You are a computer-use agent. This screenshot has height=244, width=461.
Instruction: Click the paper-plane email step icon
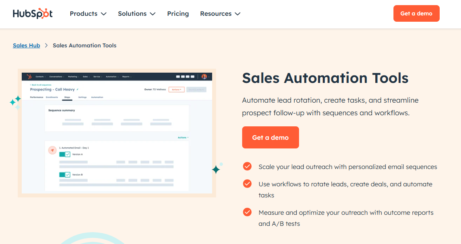tap(52, 150)
